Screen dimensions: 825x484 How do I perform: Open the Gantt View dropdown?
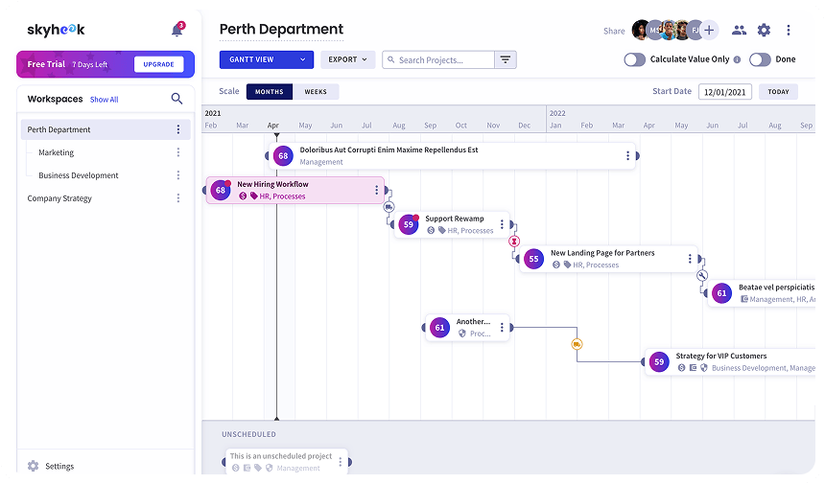267,60
